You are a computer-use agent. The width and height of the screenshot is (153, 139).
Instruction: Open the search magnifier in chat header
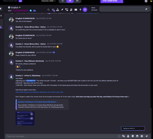pyautogui.click(x=48, y=10)
